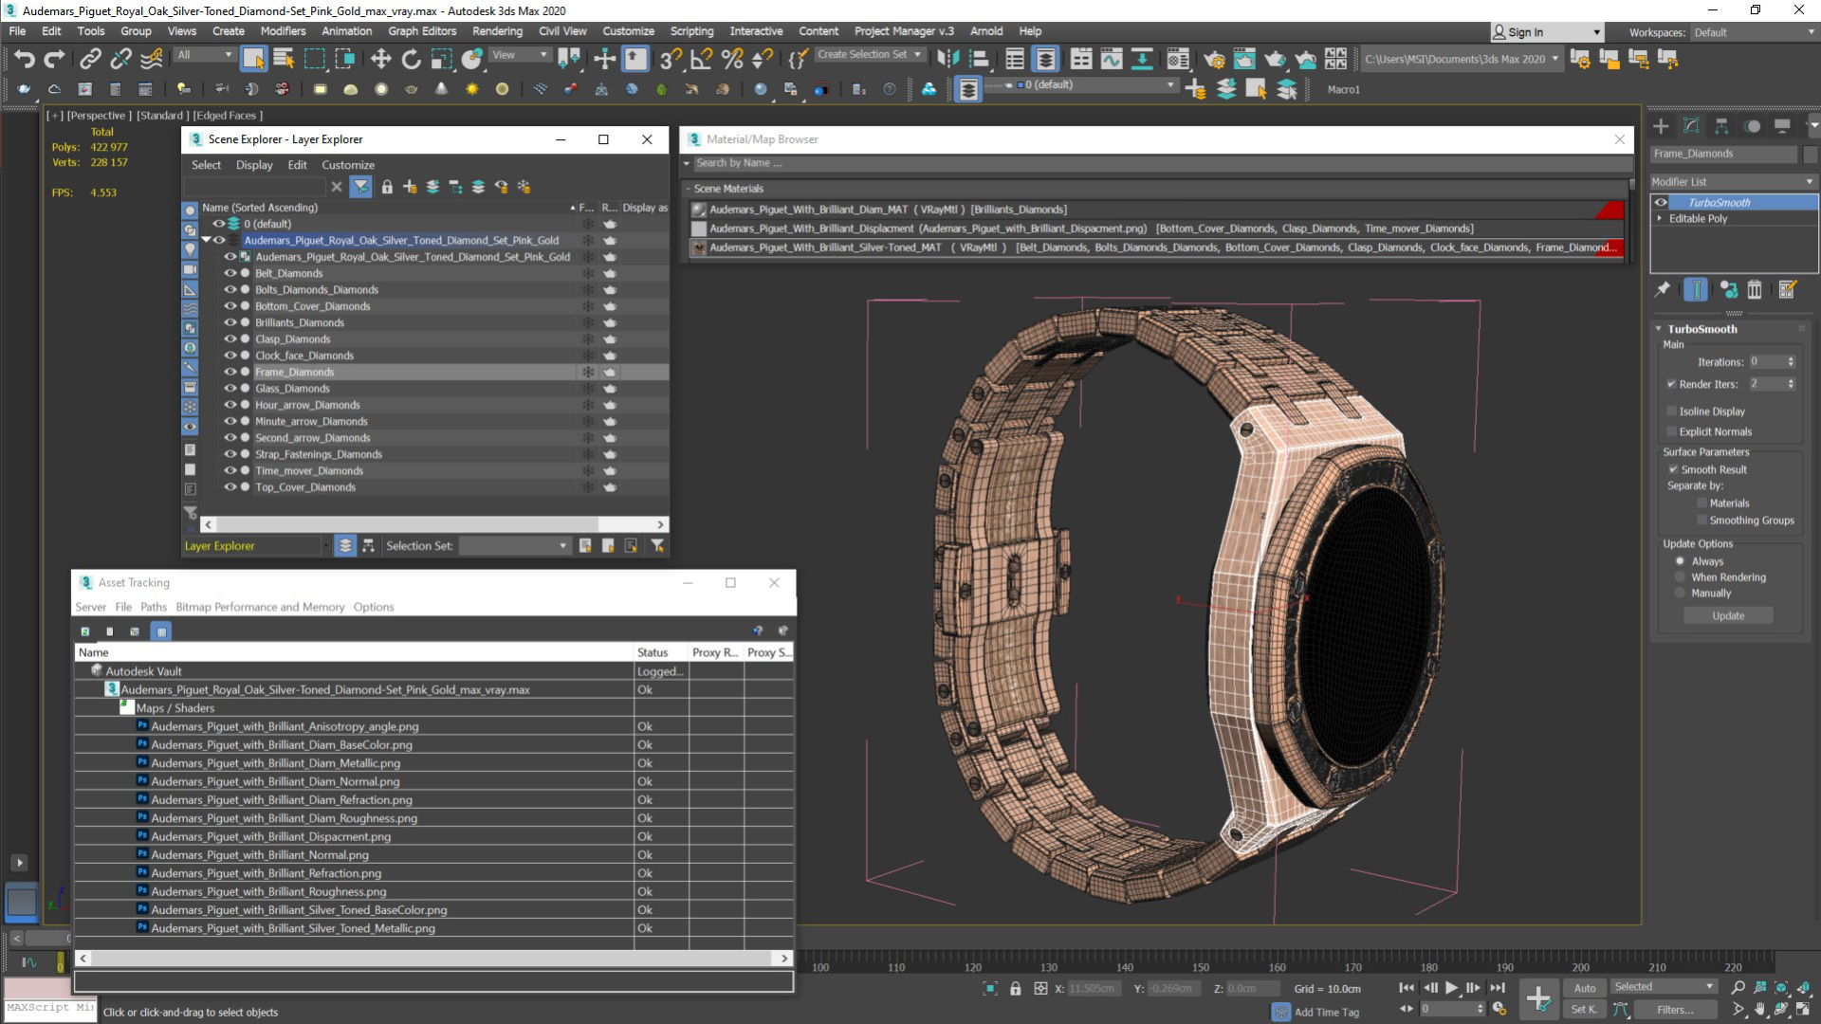The width and height of the screenshot is (1821, 1024).
Task: Click the Auto key button
Action: (x=1585, y=988)
